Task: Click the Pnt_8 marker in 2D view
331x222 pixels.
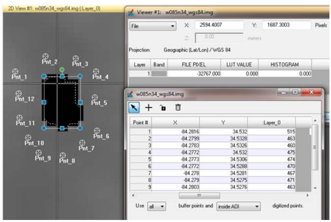Action: (x=63, y=155)
